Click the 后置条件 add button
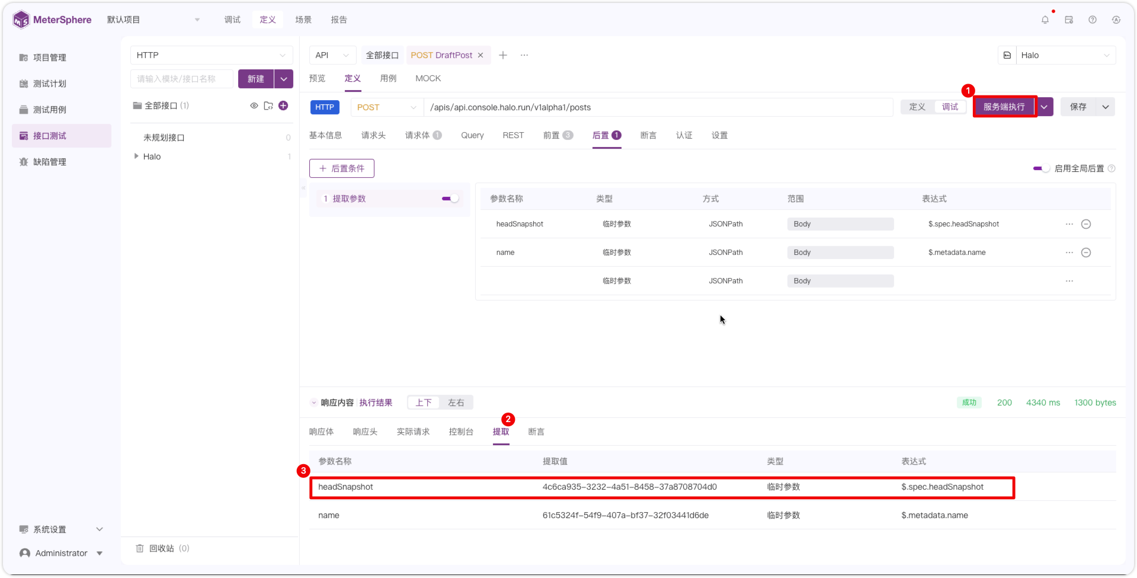The height and width of the screenshot is (578, 1137). coord(342,168)
